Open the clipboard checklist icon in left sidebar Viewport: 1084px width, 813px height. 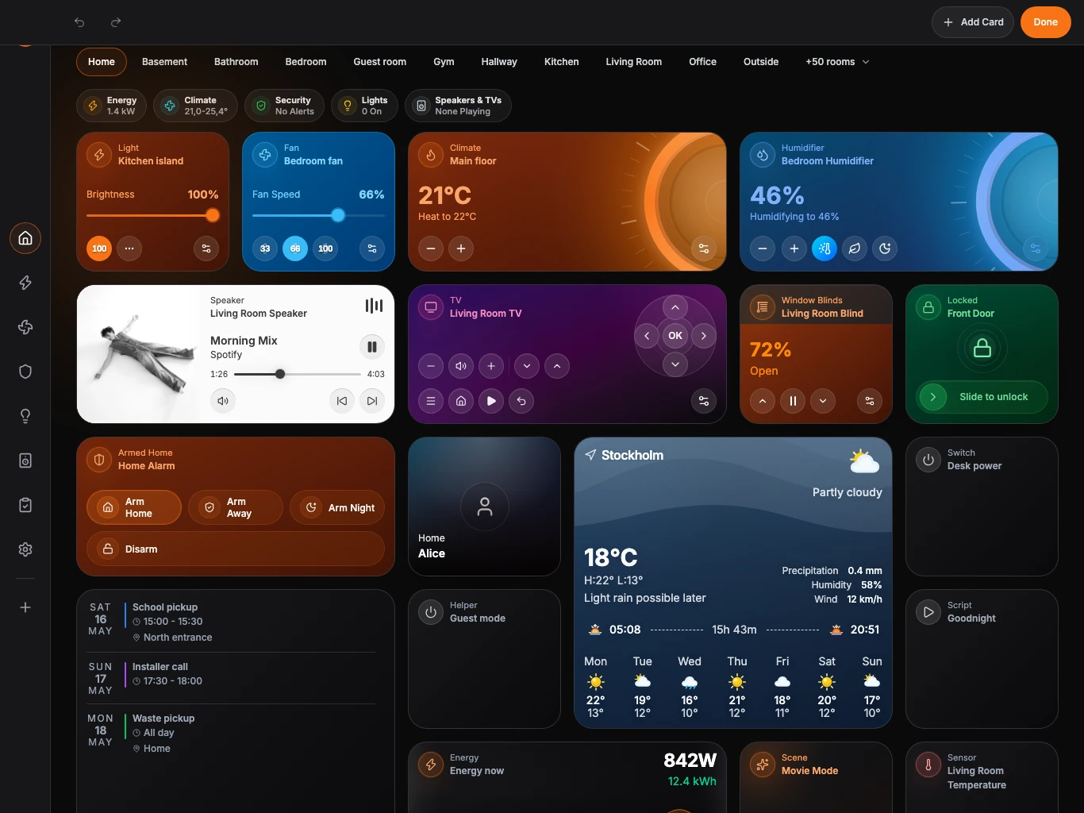pyautogui.click(x=25, y=505)
